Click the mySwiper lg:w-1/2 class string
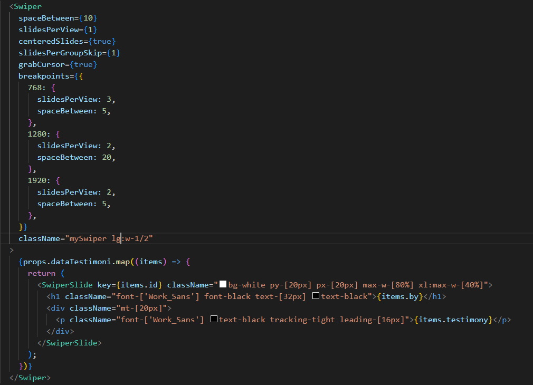 click(109, 238)
